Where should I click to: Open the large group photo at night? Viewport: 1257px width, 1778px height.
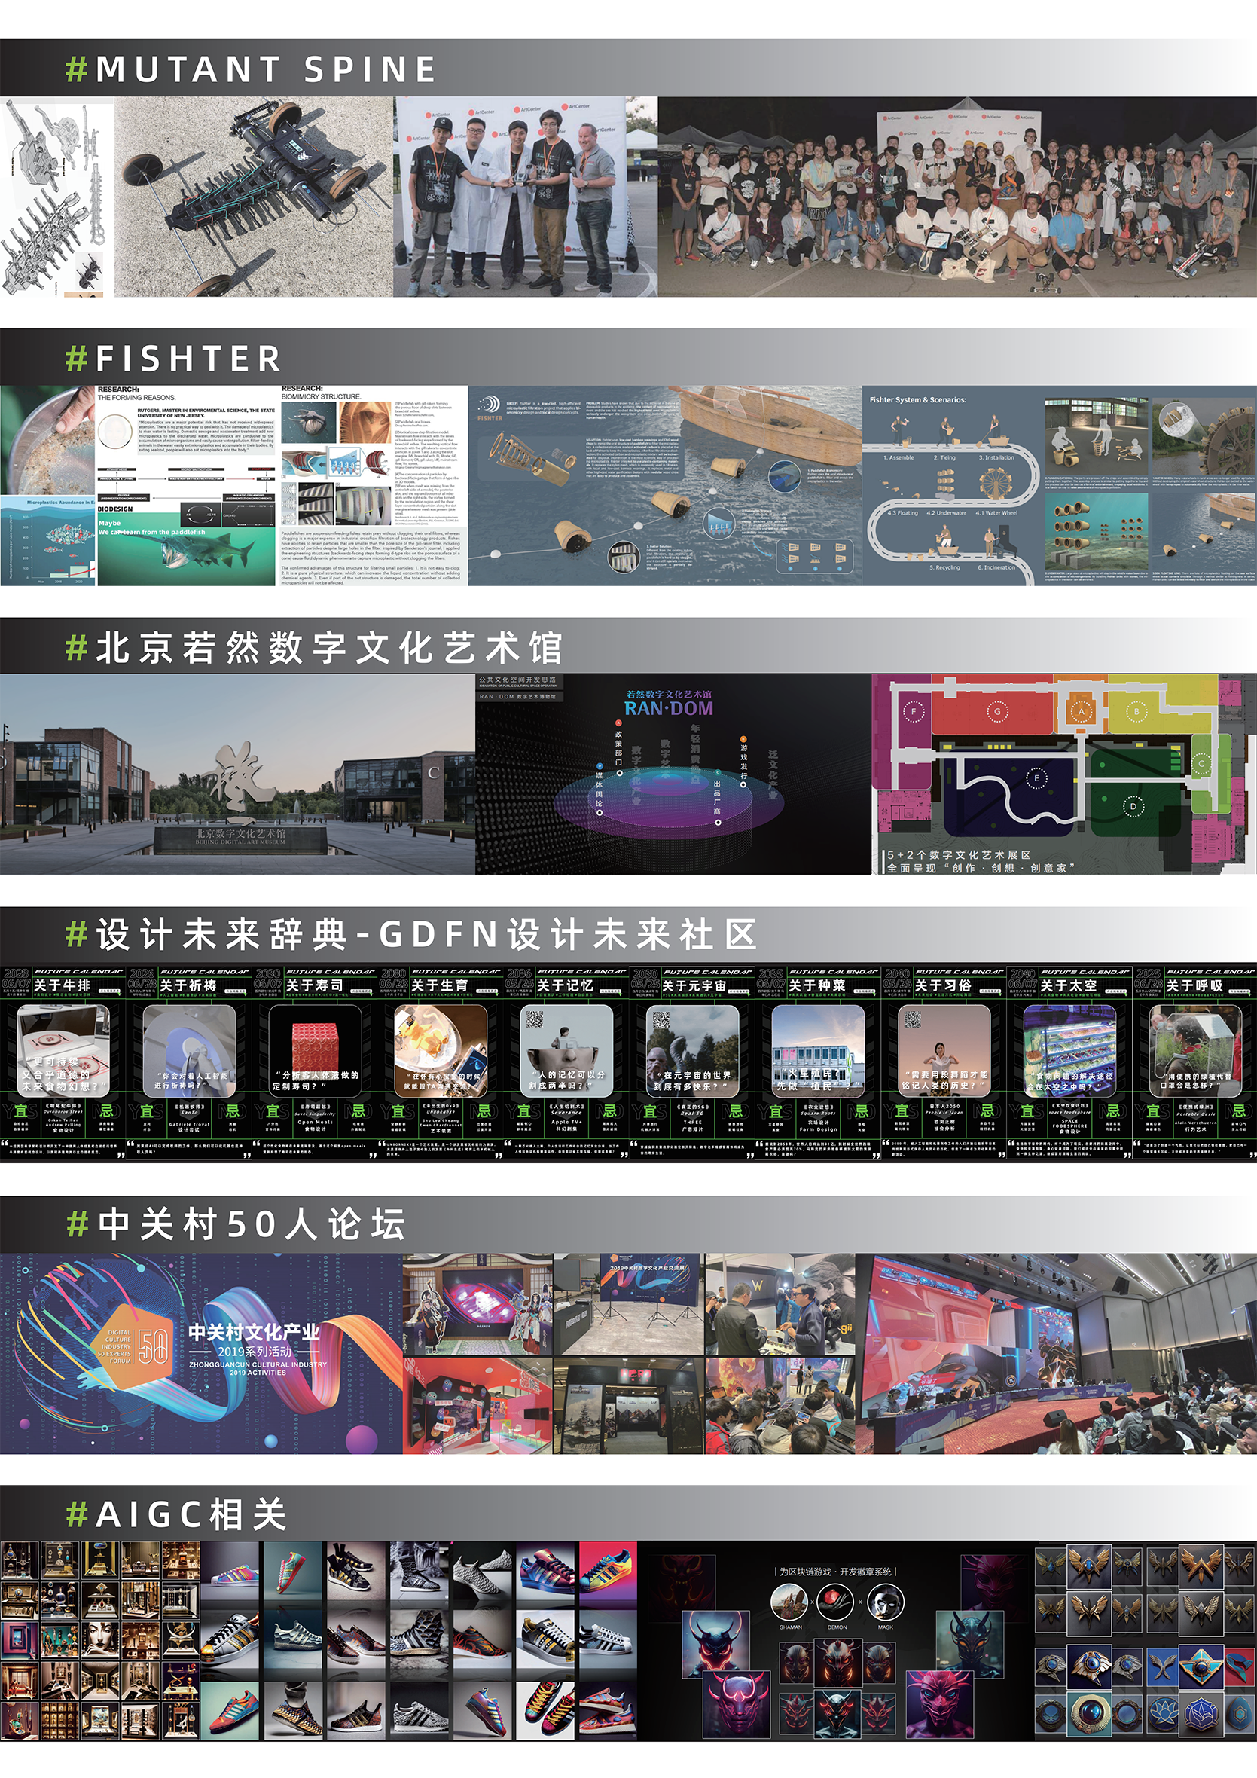[x=956, y=197]
